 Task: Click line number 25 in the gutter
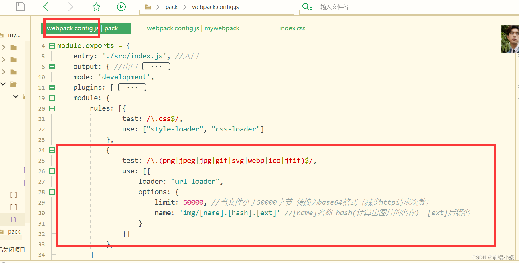[42, 161]
